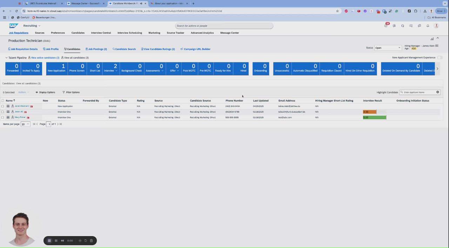Open the Action dropdown menu

(x=23, y=92)
